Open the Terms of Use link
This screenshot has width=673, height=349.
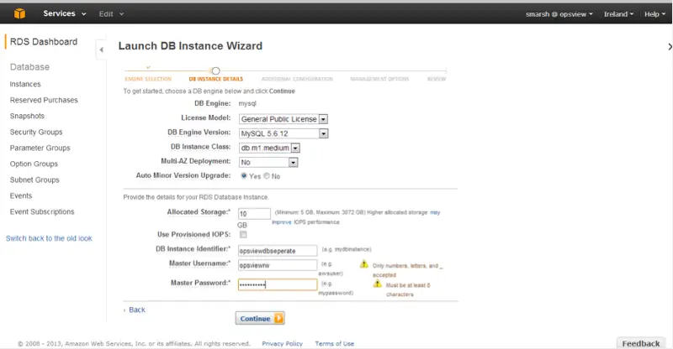pyautogui.click(x=334, y=343)
